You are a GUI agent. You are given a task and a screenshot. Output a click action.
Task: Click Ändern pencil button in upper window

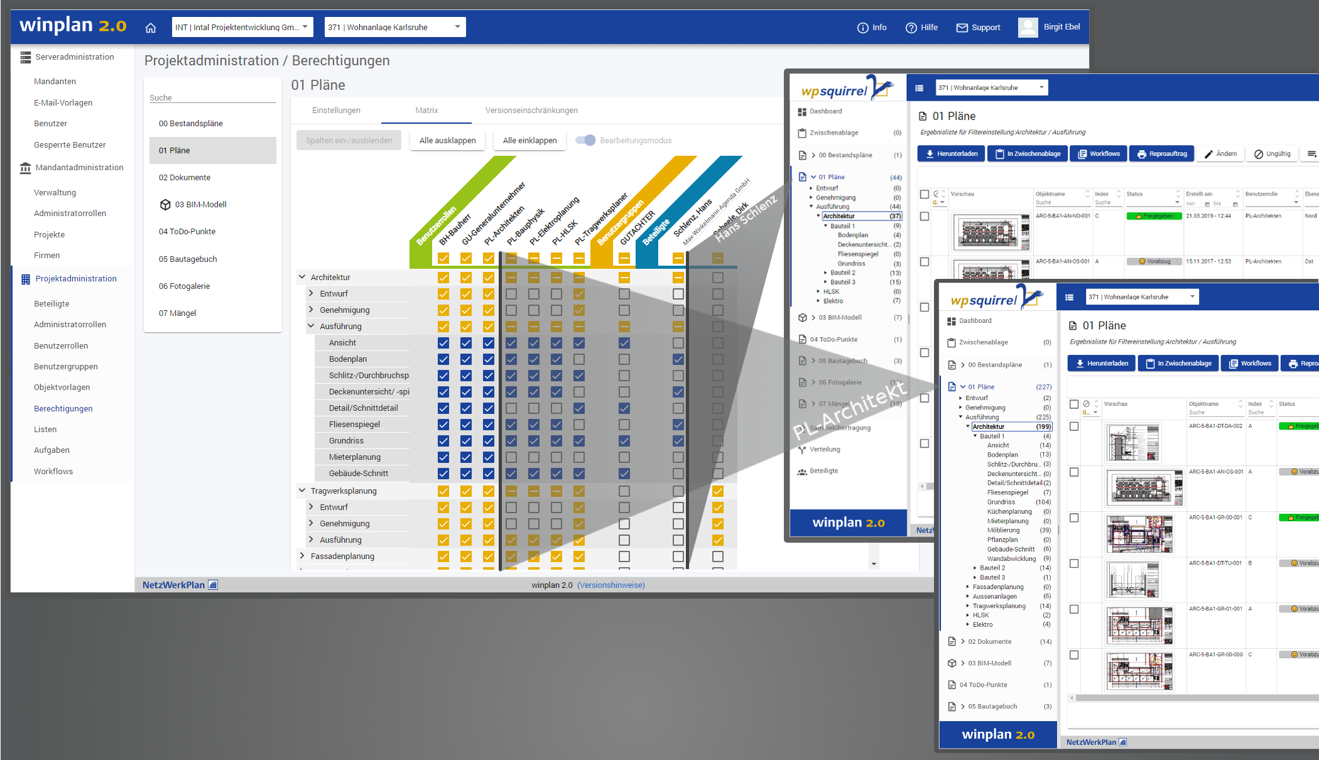[x=1220, y=154]
